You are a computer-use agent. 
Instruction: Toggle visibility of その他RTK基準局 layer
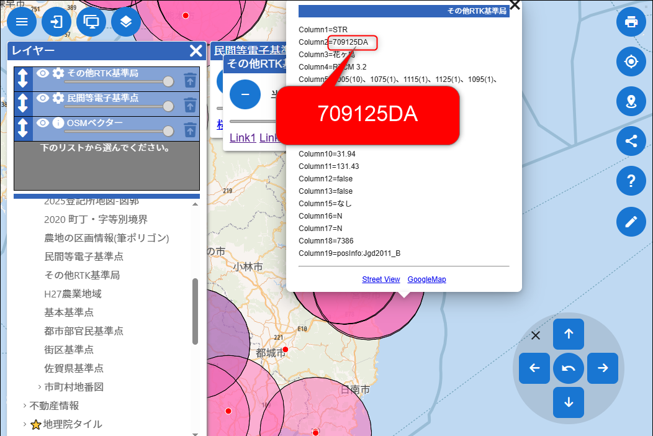tap(43, 73)
